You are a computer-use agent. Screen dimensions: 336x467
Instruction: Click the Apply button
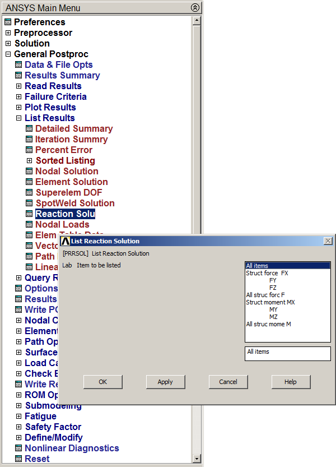pos(165,382)
